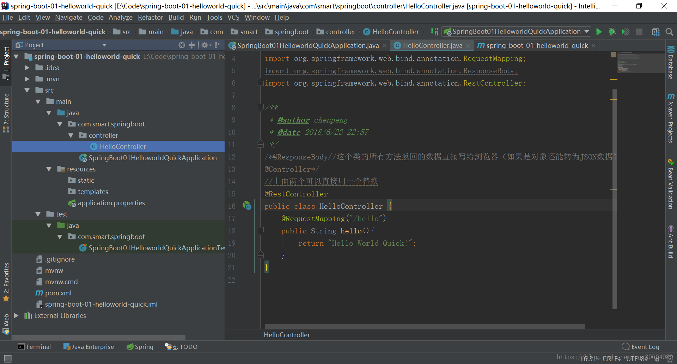Image resolution: width=677 pixels, height=364 pixels.
Task: Open the Terminal tool window
Action: click(x=34, y=347)
